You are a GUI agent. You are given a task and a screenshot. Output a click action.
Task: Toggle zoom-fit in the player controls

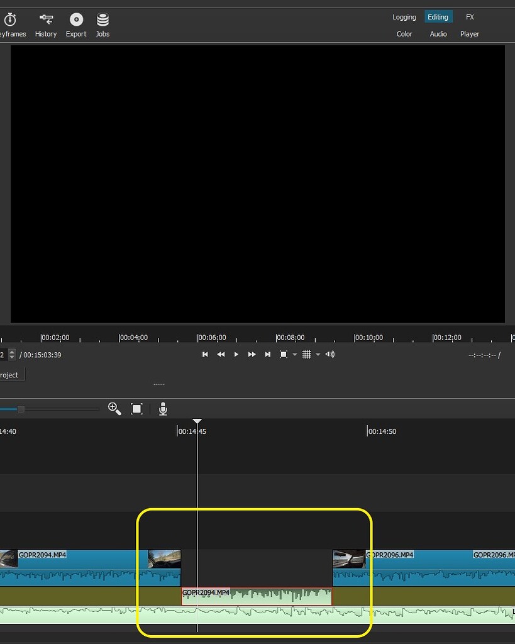282,354
